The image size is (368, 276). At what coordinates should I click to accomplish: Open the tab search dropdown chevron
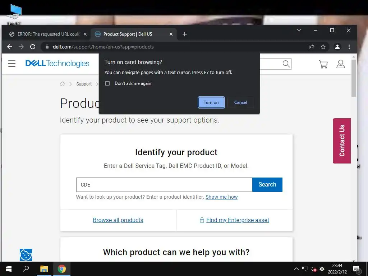[299, 30]
